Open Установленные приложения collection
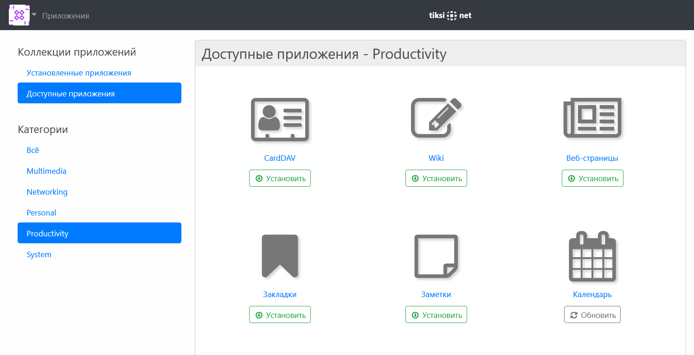694x355 pixels. 79,73
